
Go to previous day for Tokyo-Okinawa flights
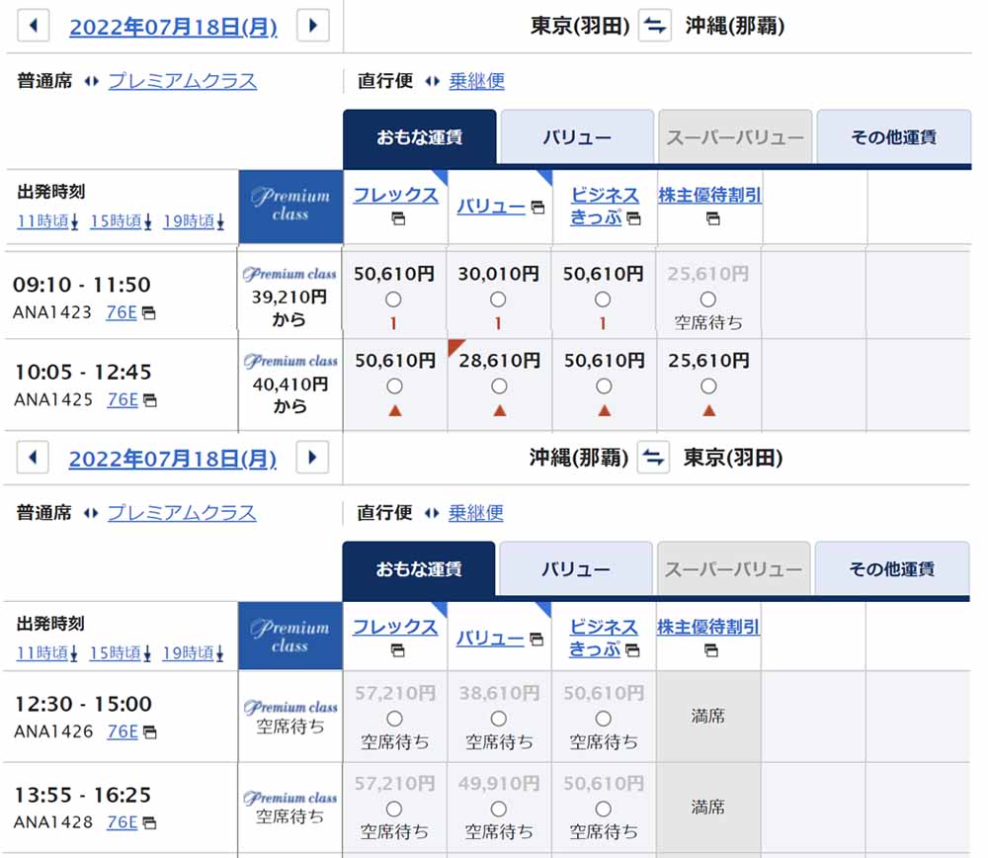tap(34, 26)
